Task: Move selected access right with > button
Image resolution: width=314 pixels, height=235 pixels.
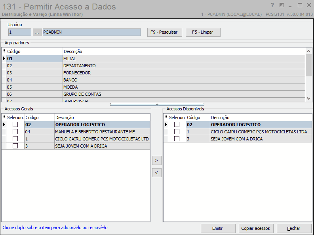Action: [x=156, y=160]
